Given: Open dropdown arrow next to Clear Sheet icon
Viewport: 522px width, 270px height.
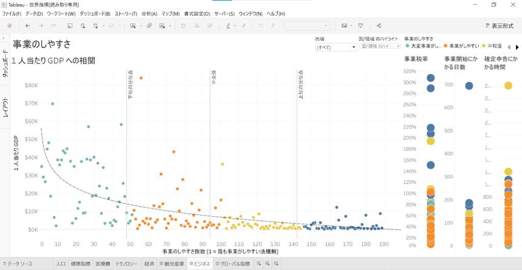Looking at the screenshot, I should [170, 25].
